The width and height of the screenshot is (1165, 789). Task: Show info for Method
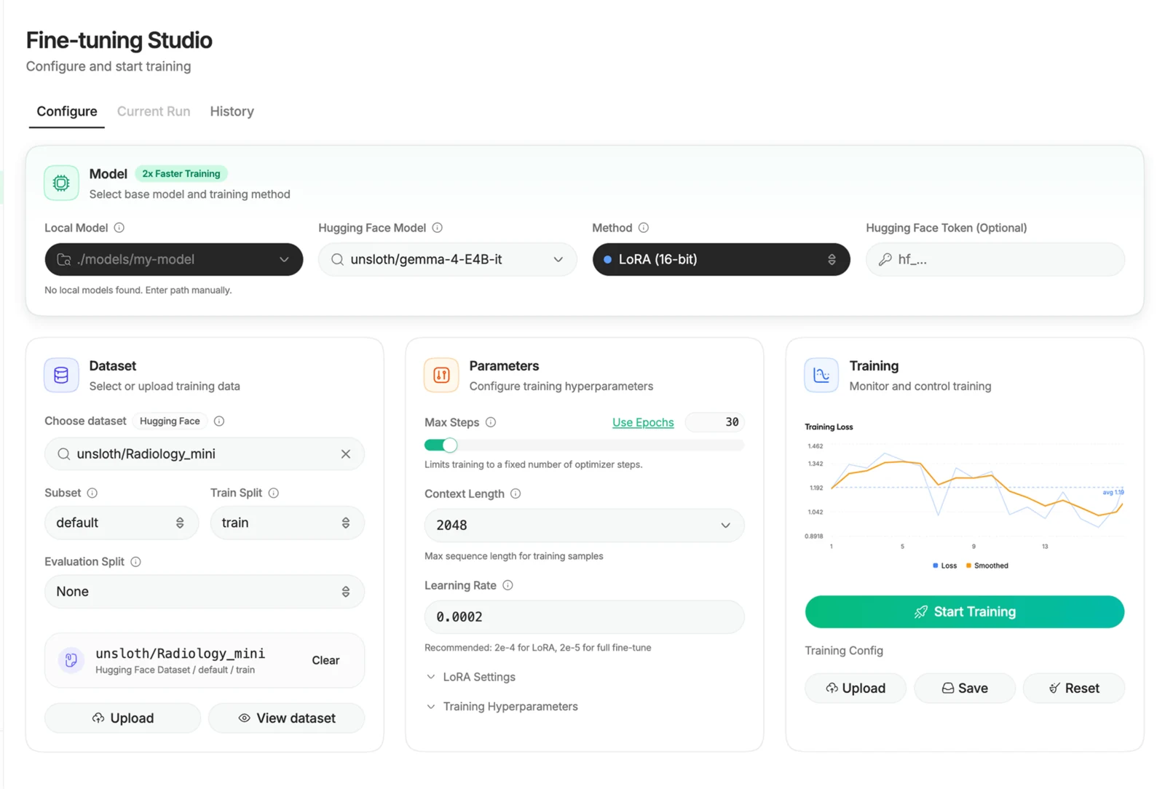tap(644, 228)
